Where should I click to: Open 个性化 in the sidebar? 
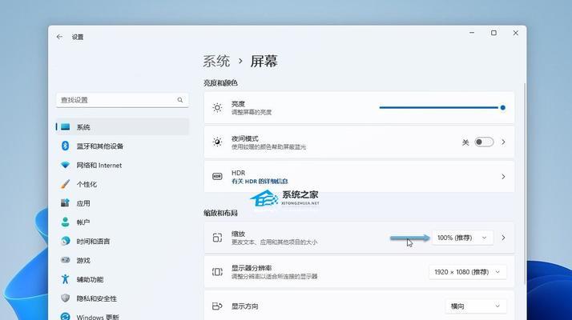pyautogui.click(x=123, y=184)
